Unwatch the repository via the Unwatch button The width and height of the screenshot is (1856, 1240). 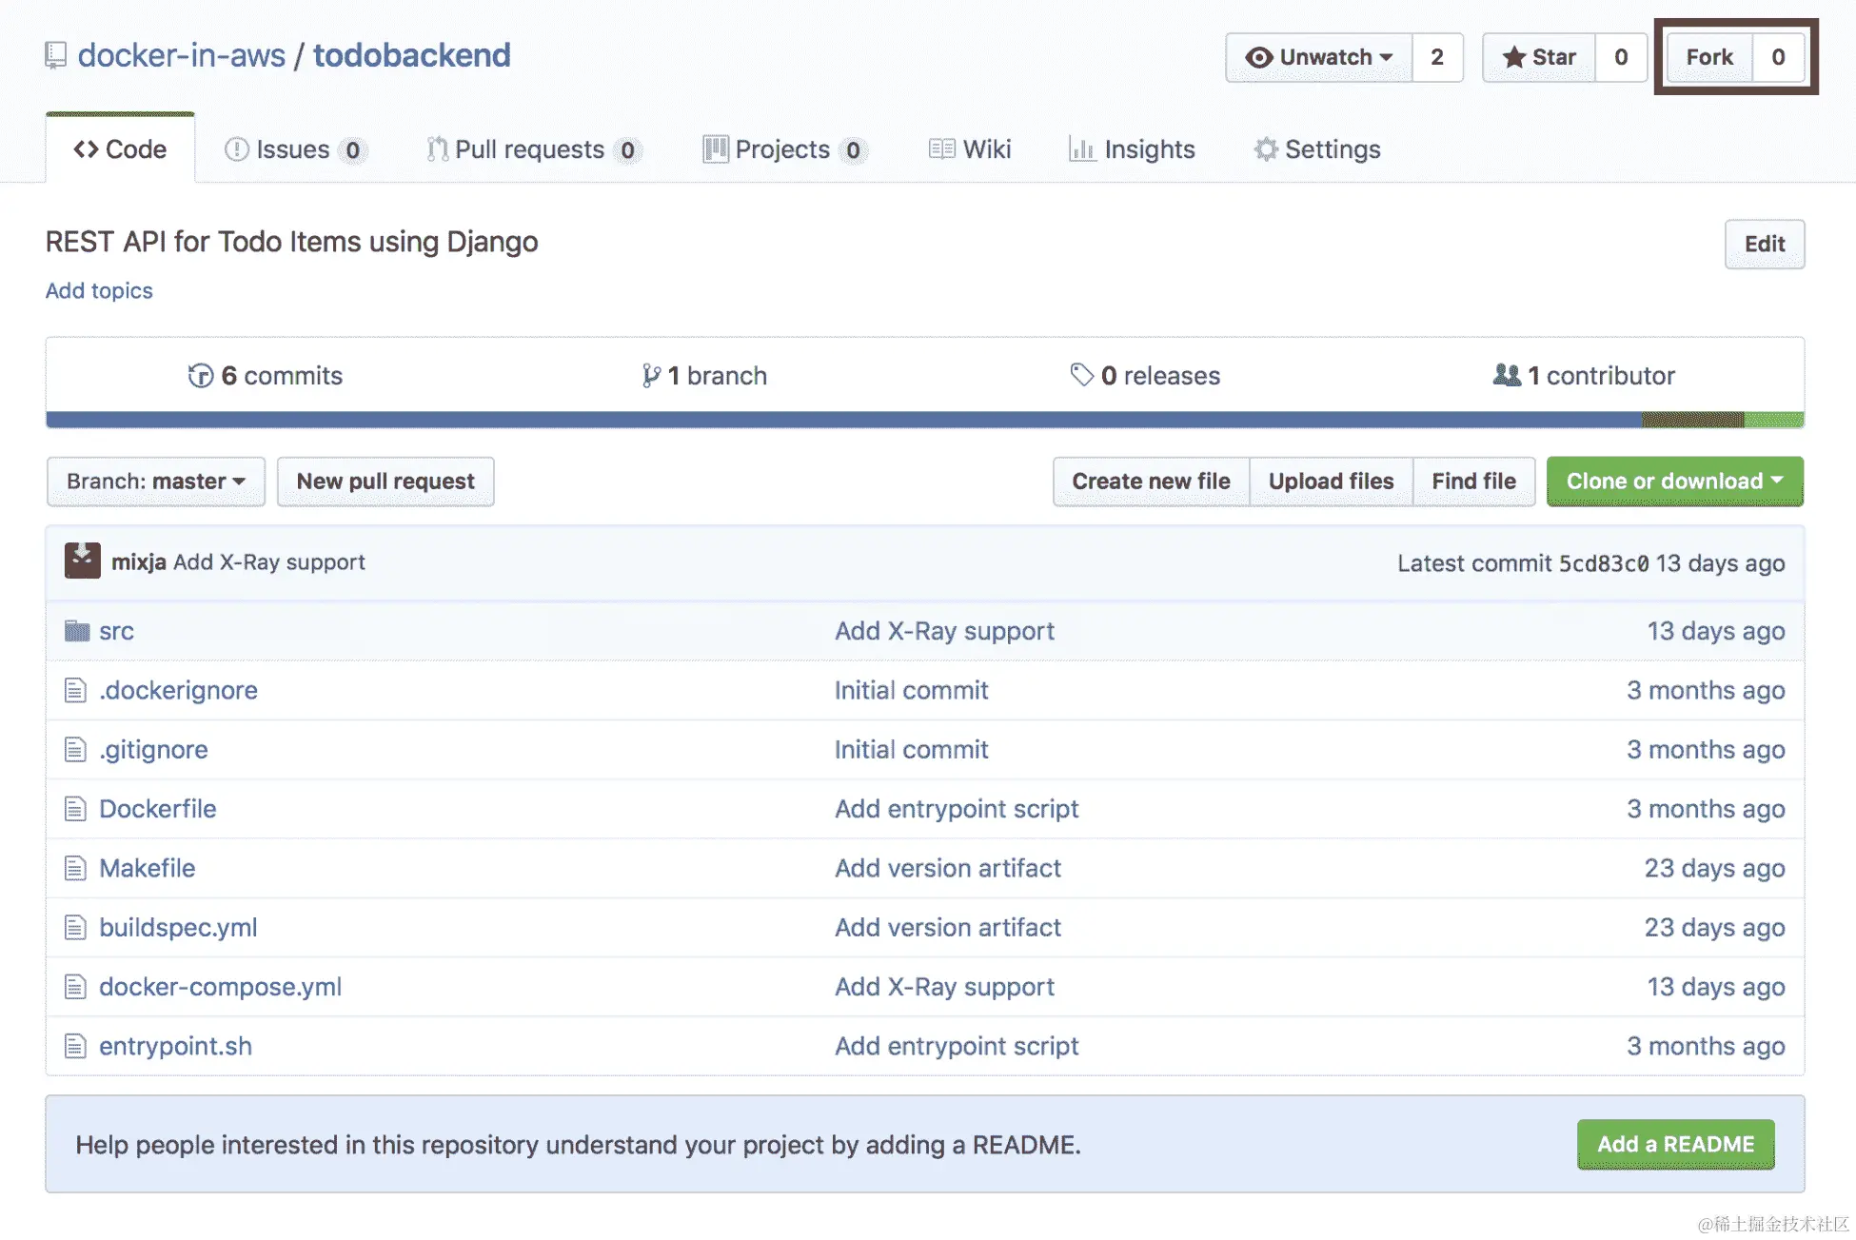(x=1319, y=57)
